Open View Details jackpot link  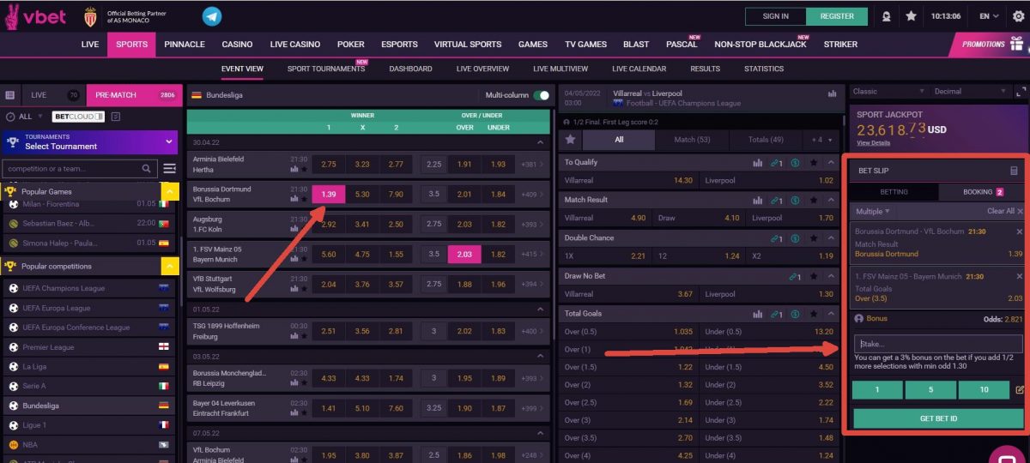click(x=873, y=143)
